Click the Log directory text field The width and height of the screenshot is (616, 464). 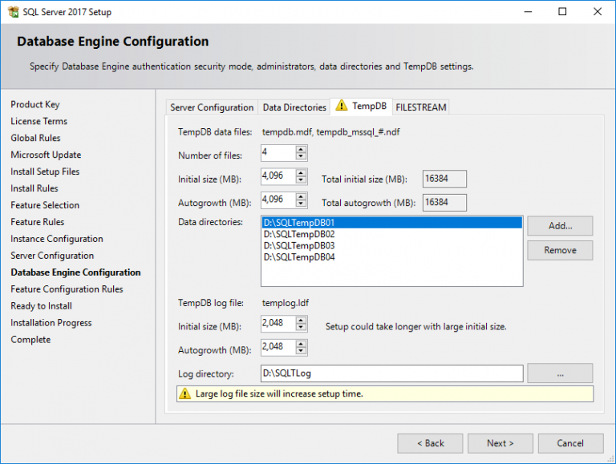[391, 373]
